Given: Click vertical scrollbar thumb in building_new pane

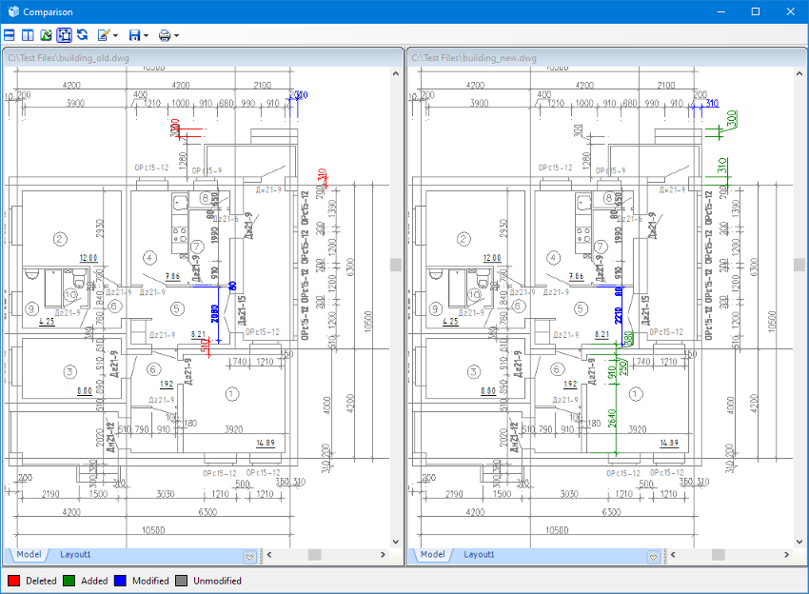Looking at the screenshot, I should (799, 265).
